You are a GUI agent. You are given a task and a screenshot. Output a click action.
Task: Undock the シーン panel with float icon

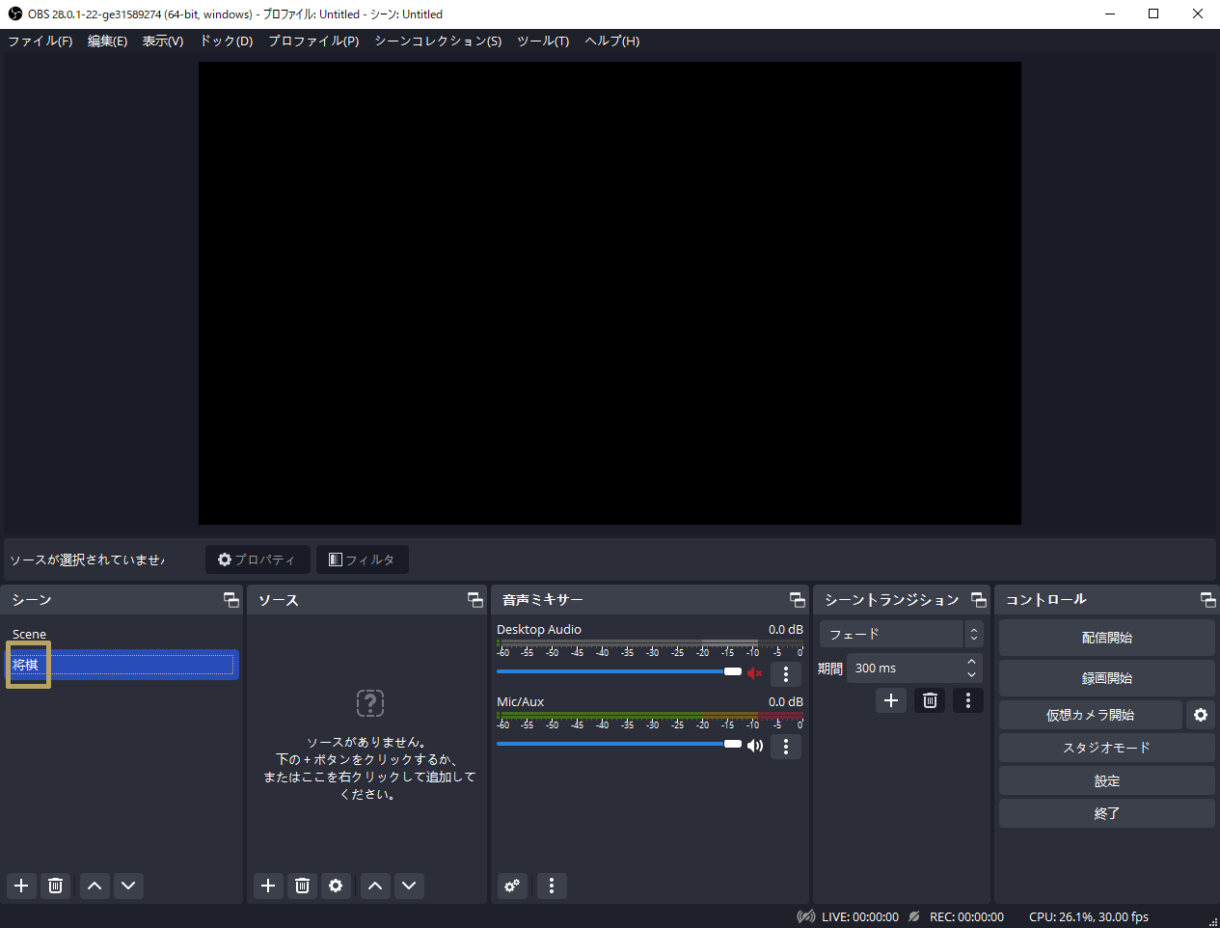(231, 600)
